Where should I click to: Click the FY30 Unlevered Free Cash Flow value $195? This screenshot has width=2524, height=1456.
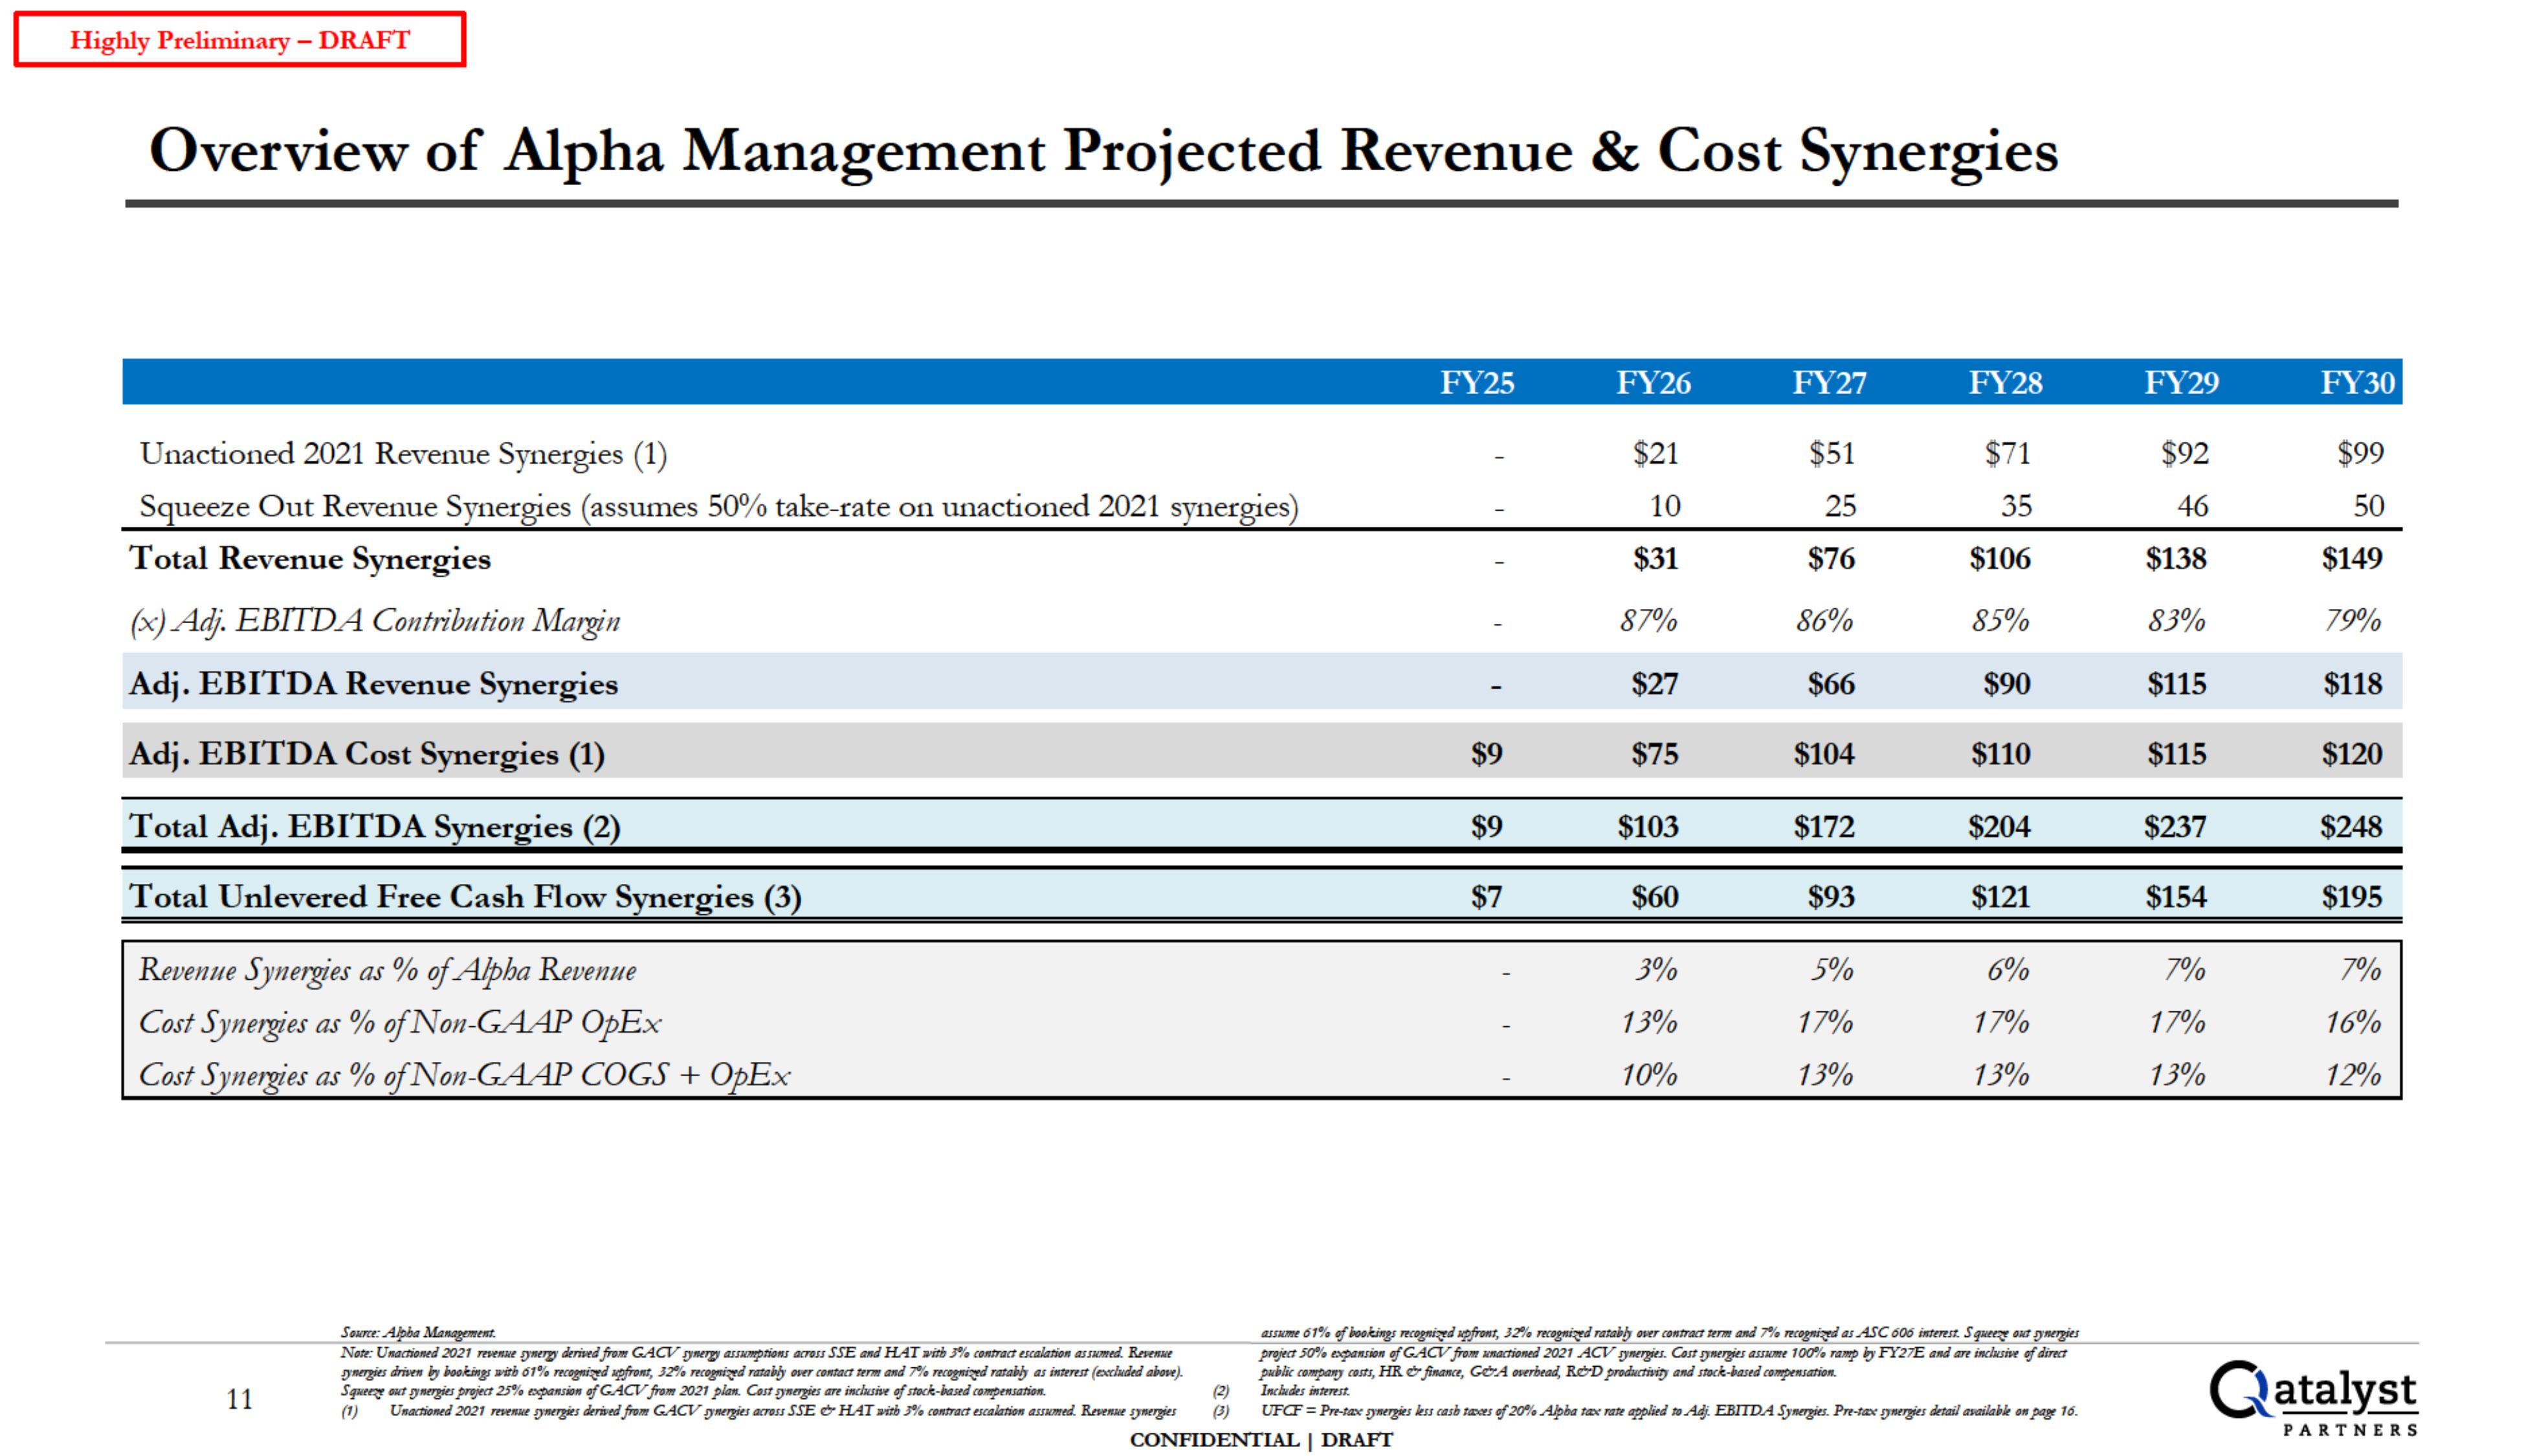2351,897
